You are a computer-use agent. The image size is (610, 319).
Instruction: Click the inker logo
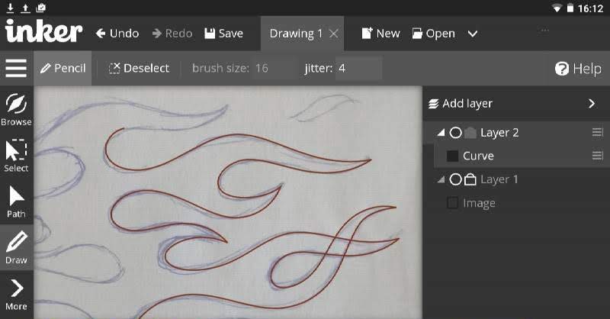[43, 31]
